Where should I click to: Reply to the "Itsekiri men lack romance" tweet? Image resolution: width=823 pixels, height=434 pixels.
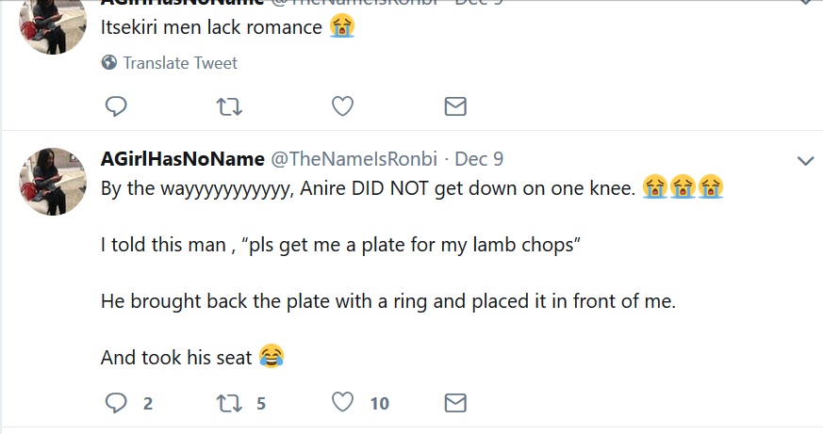116,106
